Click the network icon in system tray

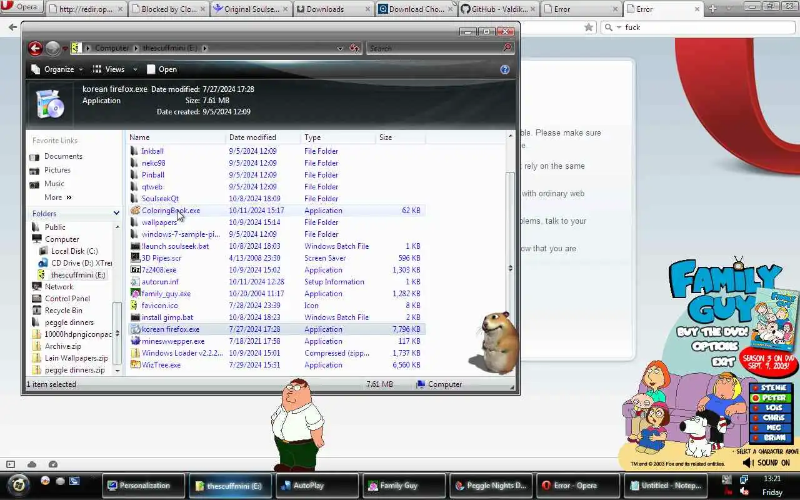click(x=744, y=479)
